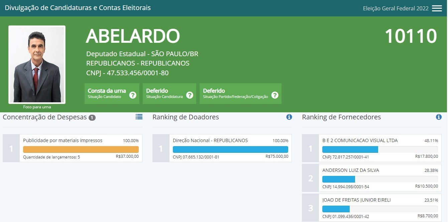
Task: Click help icon beside Consta da urna
Action: [x=133, y=95]
